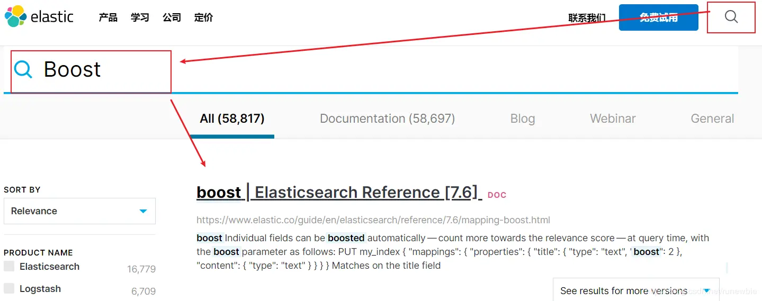Expand See results for more versions

[x=636, y=290]
